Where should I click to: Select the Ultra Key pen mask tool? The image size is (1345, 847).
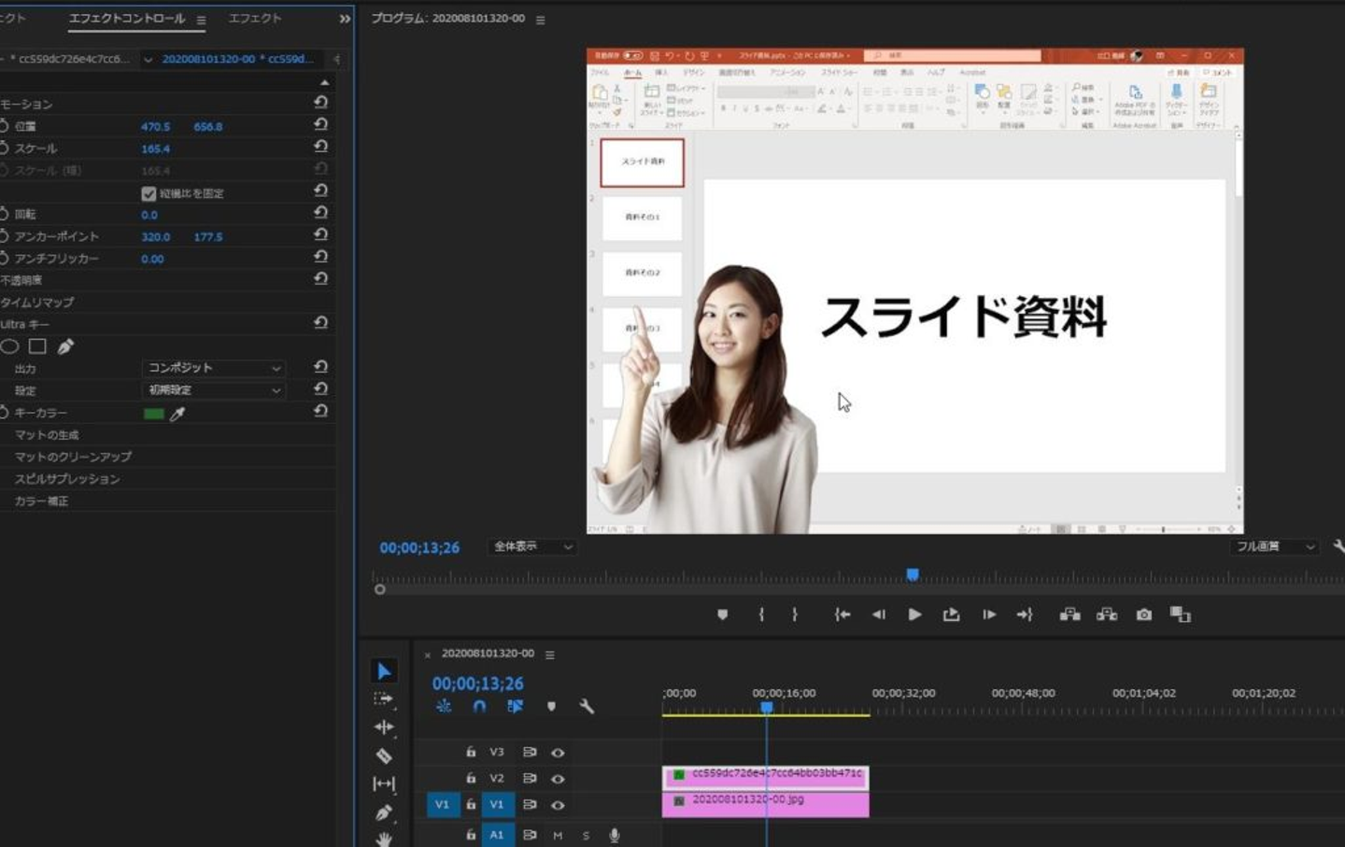pyautogui.click(x=65, y=346)
